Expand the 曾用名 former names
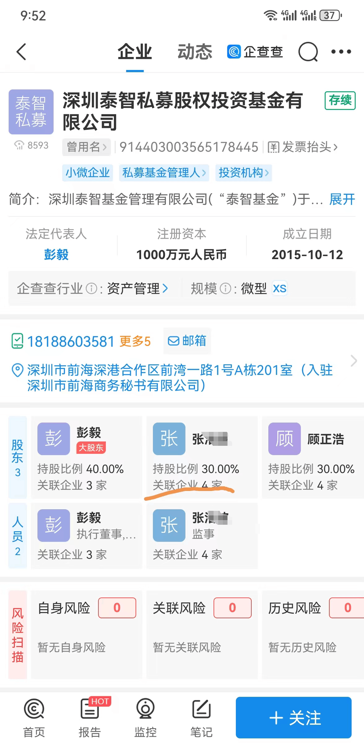This screenshot has height=743, width=364. pyautogui.click(x=87, y=147)
